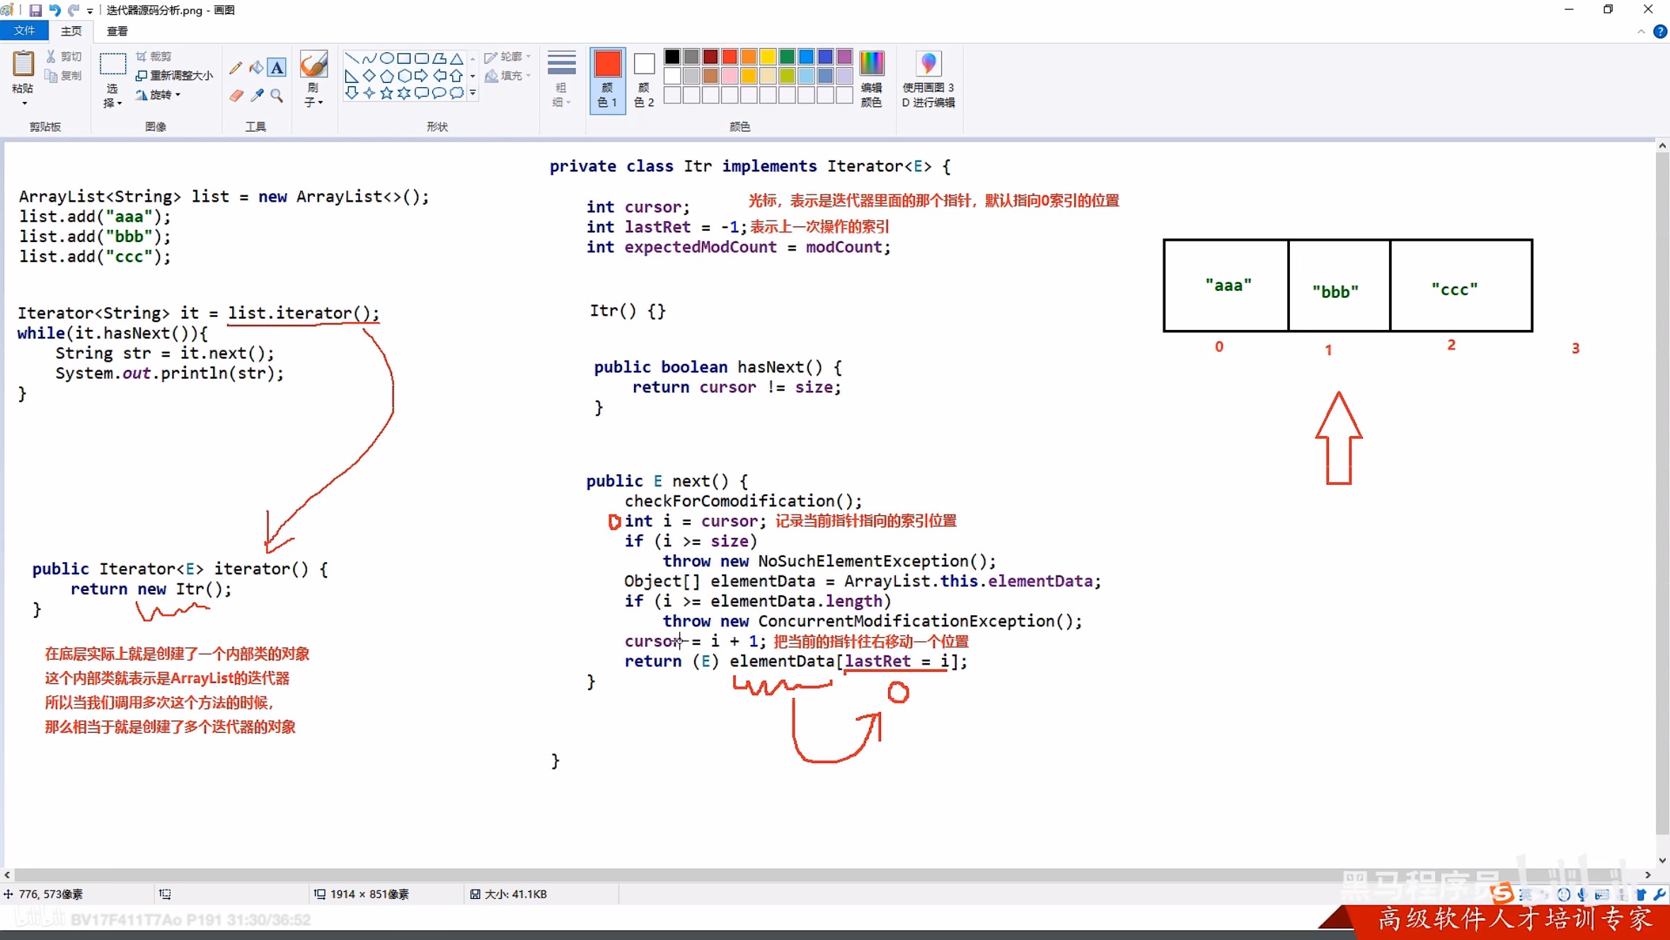Viewport: 1670px width, 940px height.
Task: Click the Save icon in title bar
Action: pyautogui.click(x=35, y=10)
